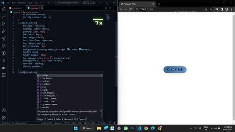Split the editor to the right

110,8
